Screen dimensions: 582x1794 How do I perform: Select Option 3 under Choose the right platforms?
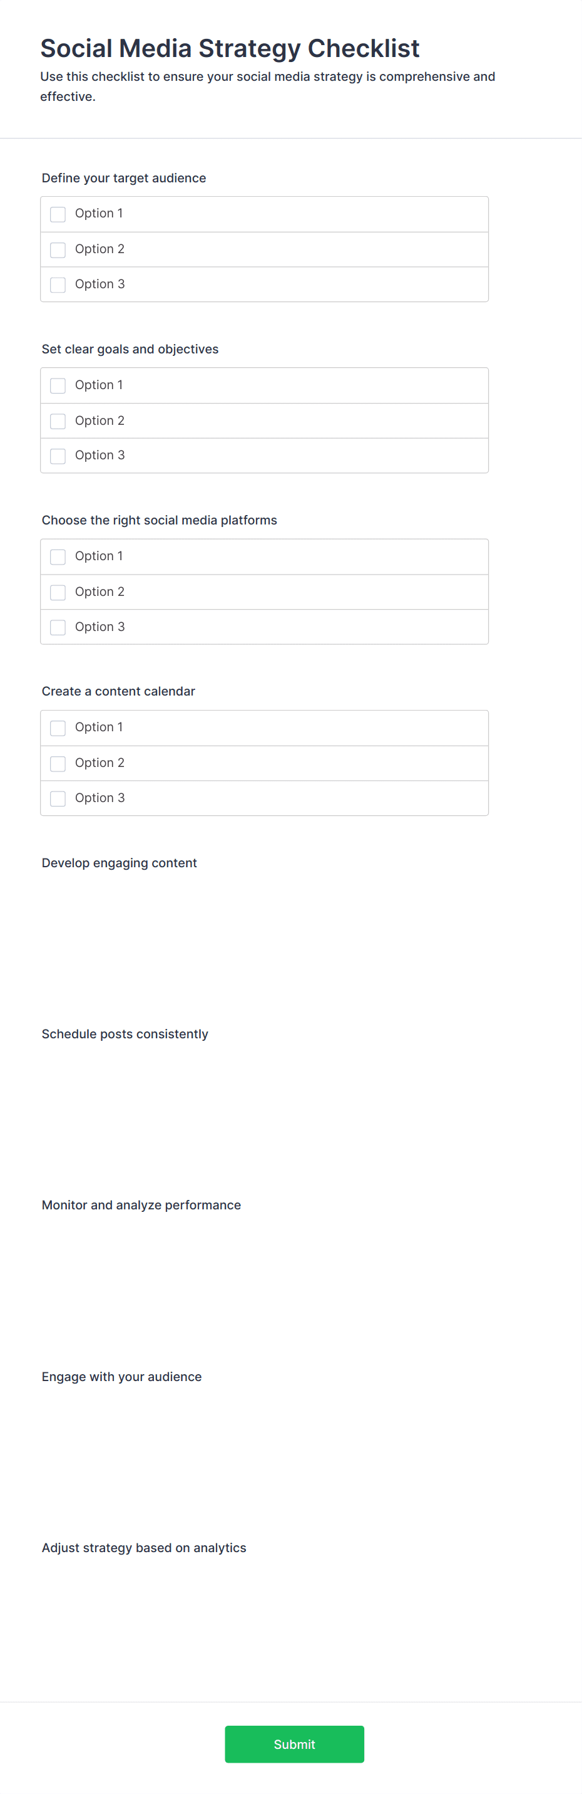tap(58, 627)
